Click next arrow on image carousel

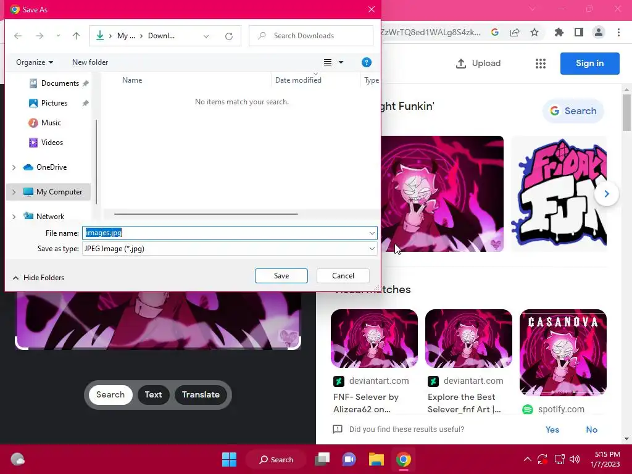607,194
